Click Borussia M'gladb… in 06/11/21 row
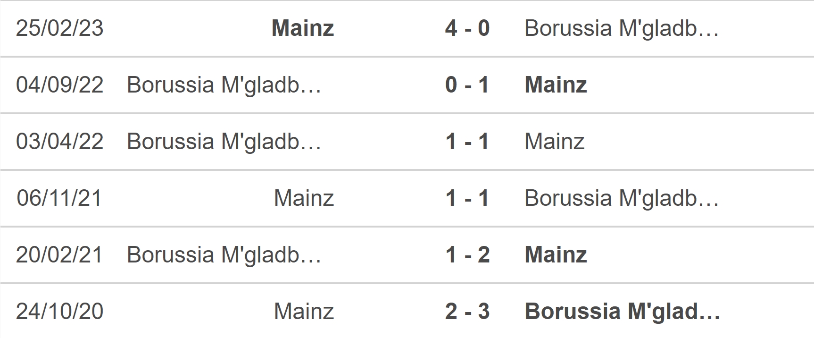Screen dimensions: 814x338 click(x=622, y=198)
